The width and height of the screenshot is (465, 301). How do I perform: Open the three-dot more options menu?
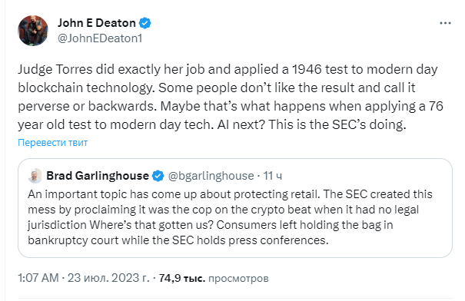pyautogui.click(x=445, y=23)
